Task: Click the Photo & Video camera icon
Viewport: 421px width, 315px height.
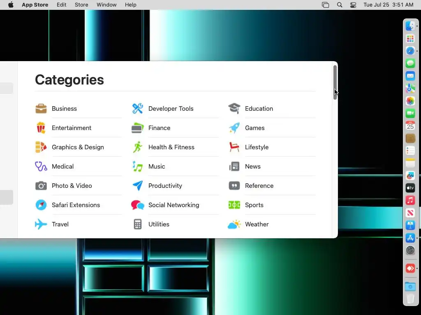Action: click(x=41, y=186)
